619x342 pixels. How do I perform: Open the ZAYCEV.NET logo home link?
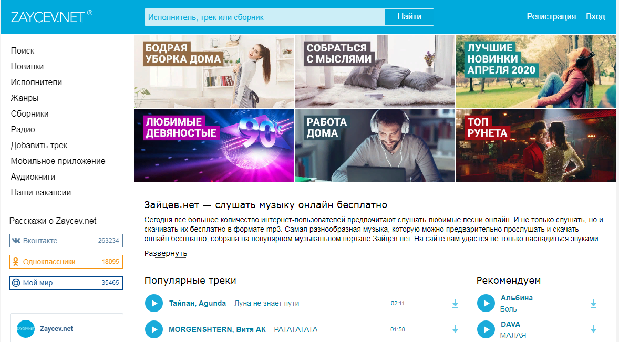pyautogui.click(x=51, y=17)
